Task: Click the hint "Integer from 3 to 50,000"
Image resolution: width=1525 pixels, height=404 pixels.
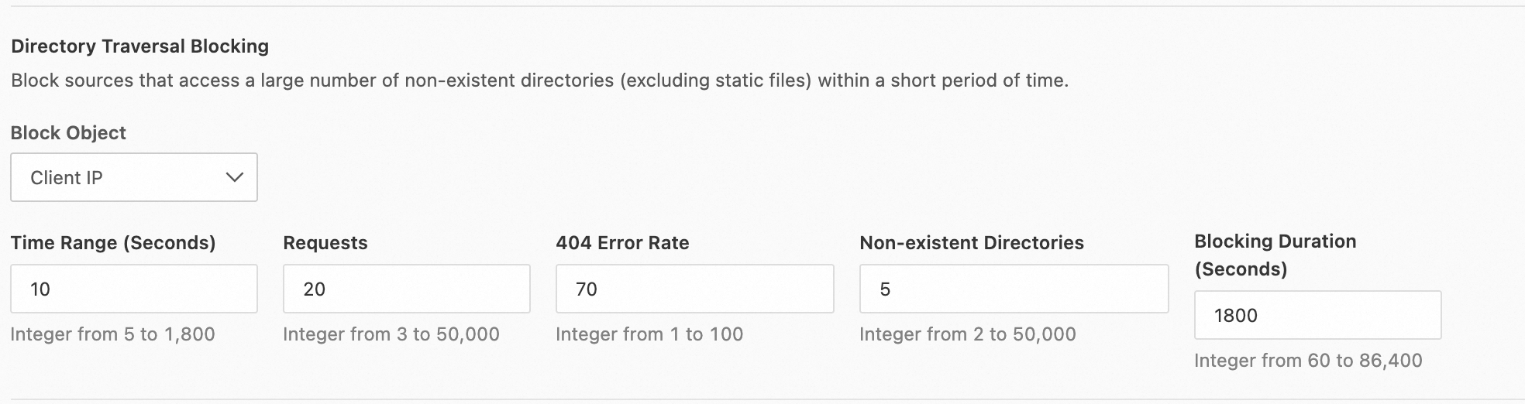Action: [391, 334]
